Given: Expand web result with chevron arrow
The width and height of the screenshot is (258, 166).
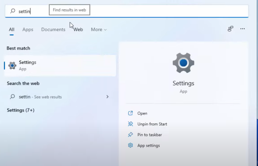Looking at the screenshot, I should pyautogui.click(x=107, y=97).
